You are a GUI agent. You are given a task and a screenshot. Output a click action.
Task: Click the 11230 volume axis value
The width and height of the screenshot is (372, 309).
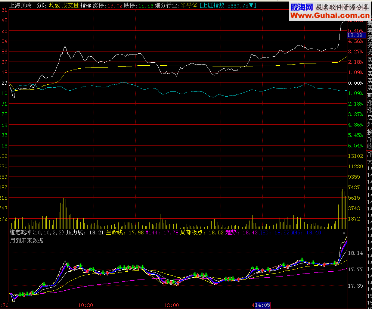pyautogui.click(x=356, y=166)
